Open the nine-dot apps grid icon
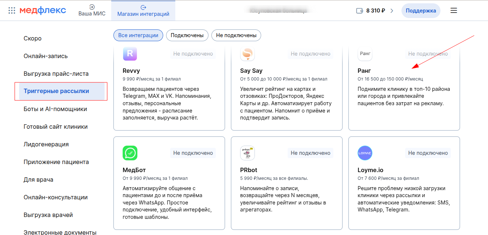Viewport: 488px width, 235px height. click(12, 10)
